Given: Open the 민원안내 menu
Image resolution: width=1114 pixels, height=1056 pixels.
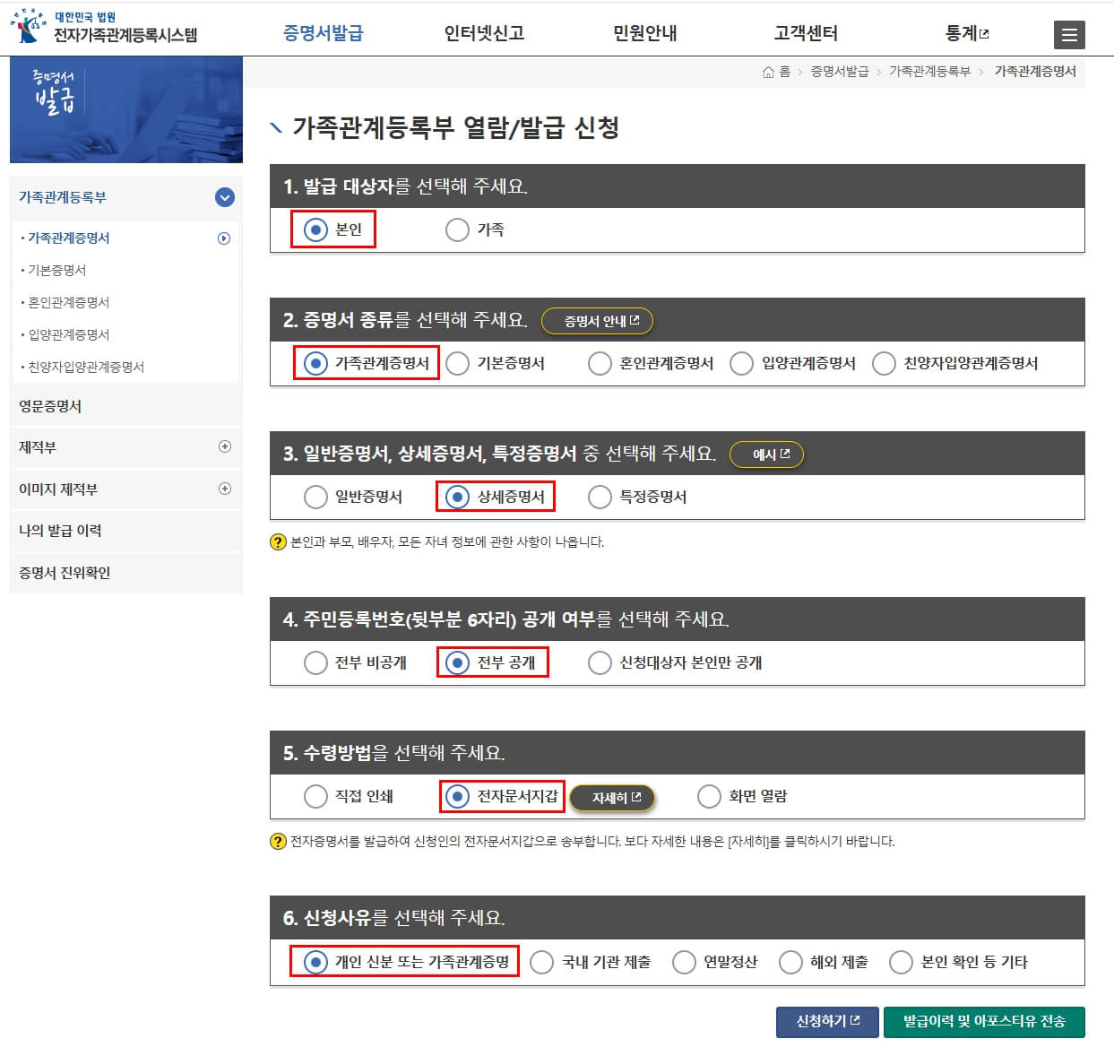Looking at the screenshot, I should (x=645, y=33).
